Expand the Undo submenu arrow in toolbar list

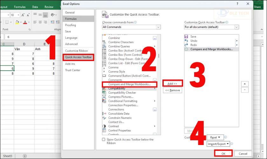tap(237, 41)
